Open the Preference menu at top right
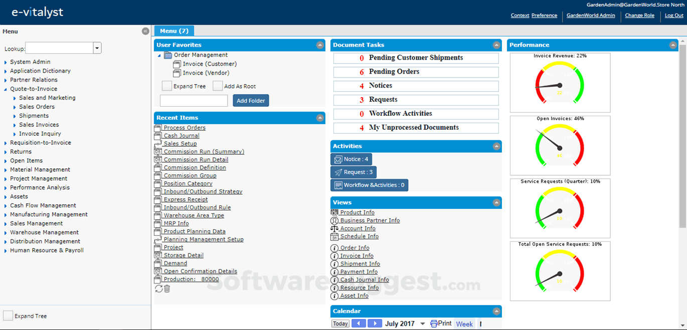Screen dimensions: 687x330 coord(544,16)
